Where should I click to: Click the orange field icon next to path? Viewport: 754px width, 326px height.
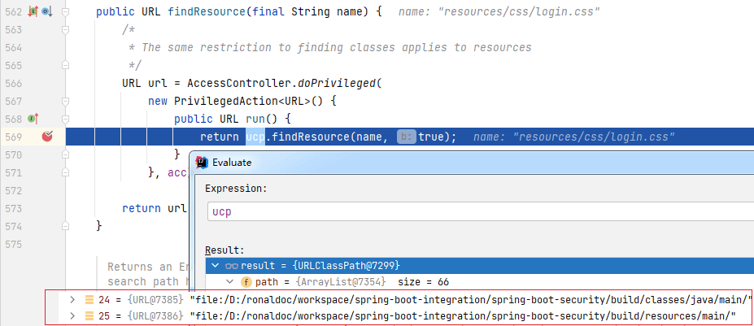[x=246, y=282]
